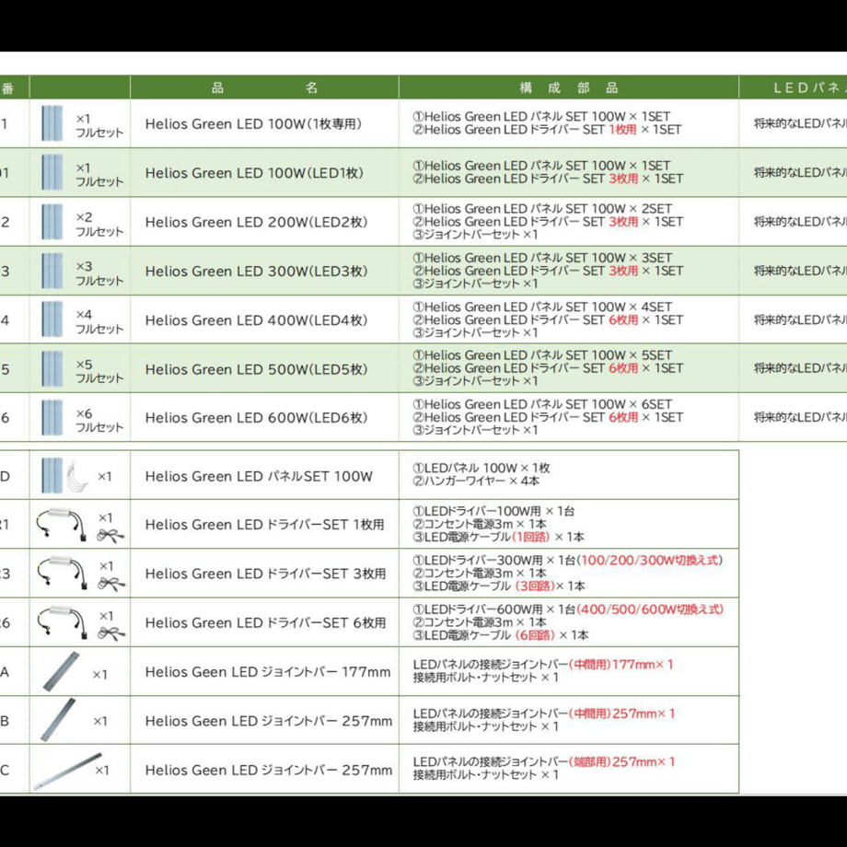Select the LED driver image in ドライバーSET 1枚用 row
Viewport: 847px width, 847px height.
pos(62,523)
